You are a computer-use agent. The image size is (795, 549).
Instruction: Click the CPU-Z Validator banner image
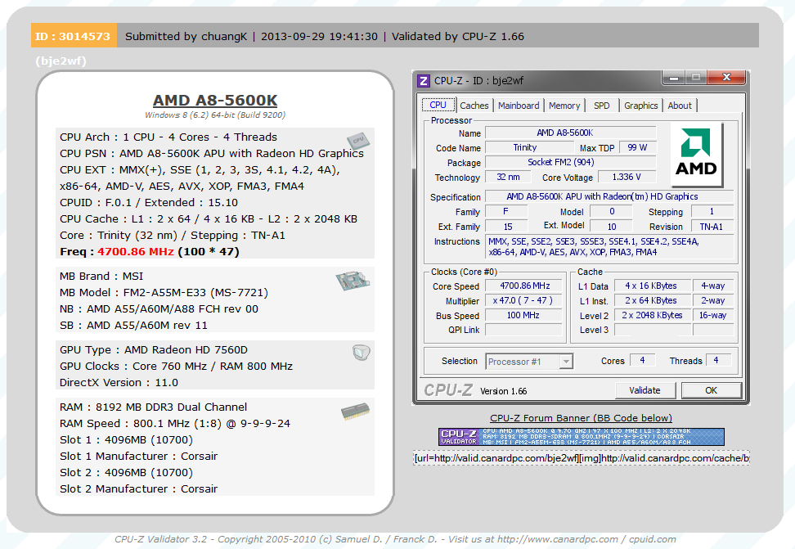click(x=581, y=436)
